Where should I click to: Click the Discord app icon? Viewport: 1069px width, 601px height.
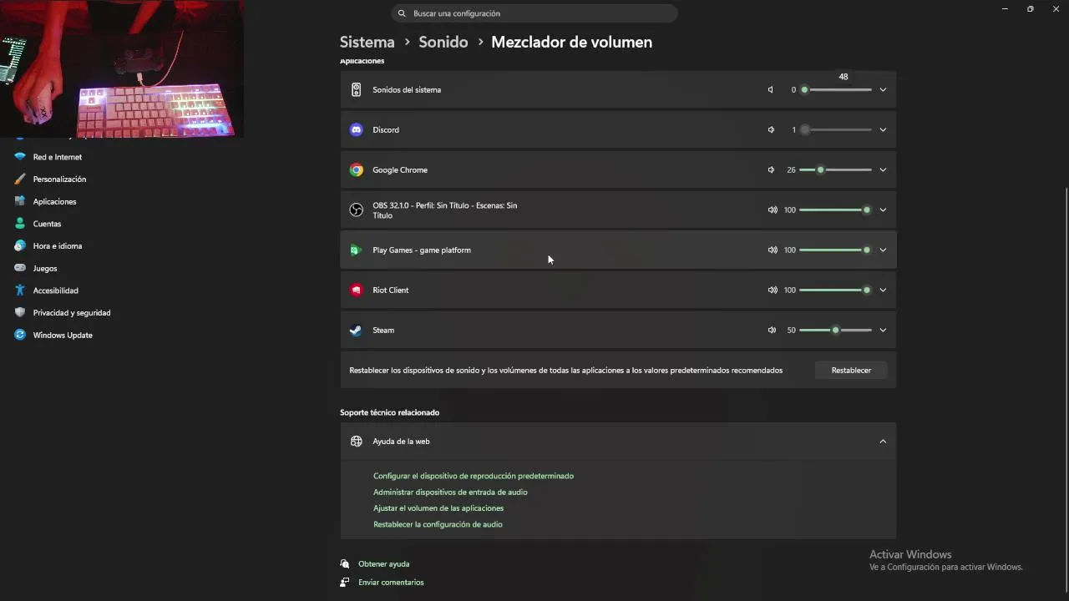pos(357,130)
